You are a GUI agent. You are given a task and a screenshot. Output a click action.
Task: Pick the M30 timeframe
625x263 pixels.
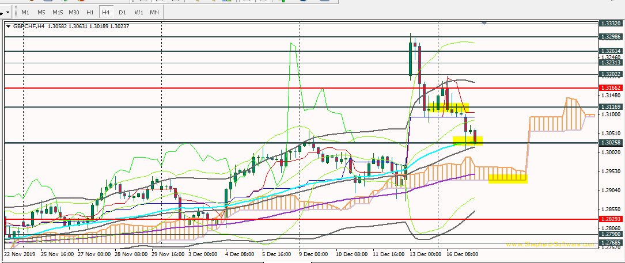point(74,12)
